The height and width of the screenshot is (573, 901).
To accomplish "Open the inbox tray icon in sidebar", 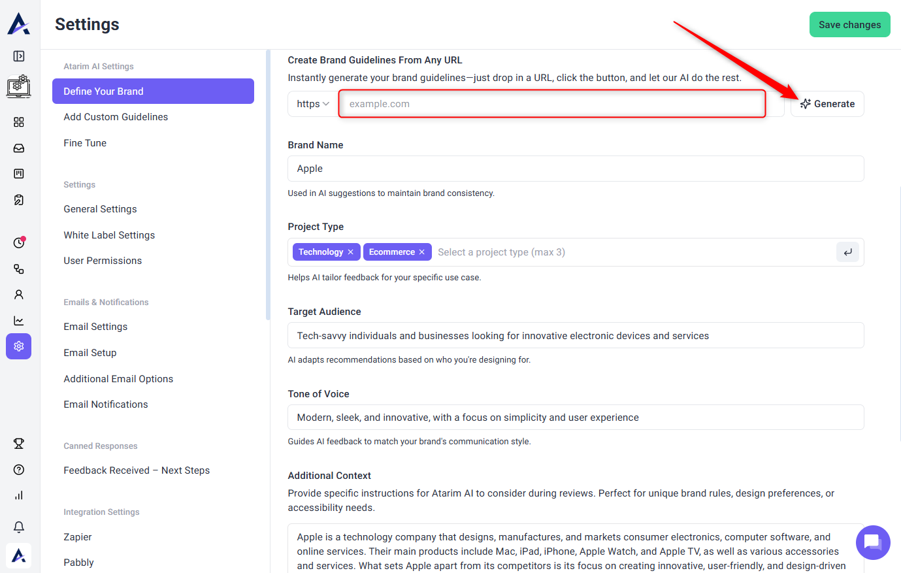I will (19, 148).
